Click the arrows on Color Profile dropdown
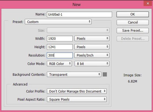The height and width of the screenshot is (112, 153). click(105, 91)
